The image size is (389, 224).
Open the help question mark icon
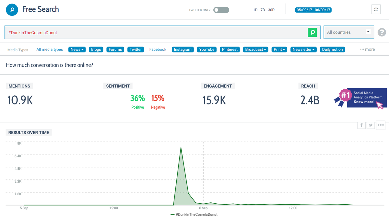coord(382,32)
